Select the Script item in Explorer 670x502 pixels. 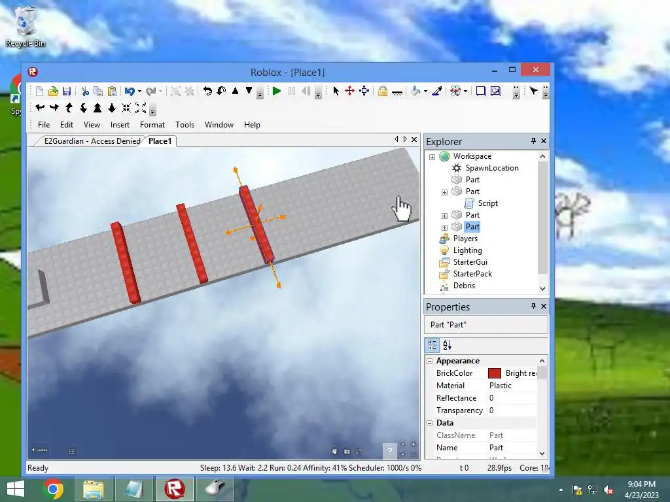[x=487, y=203]
